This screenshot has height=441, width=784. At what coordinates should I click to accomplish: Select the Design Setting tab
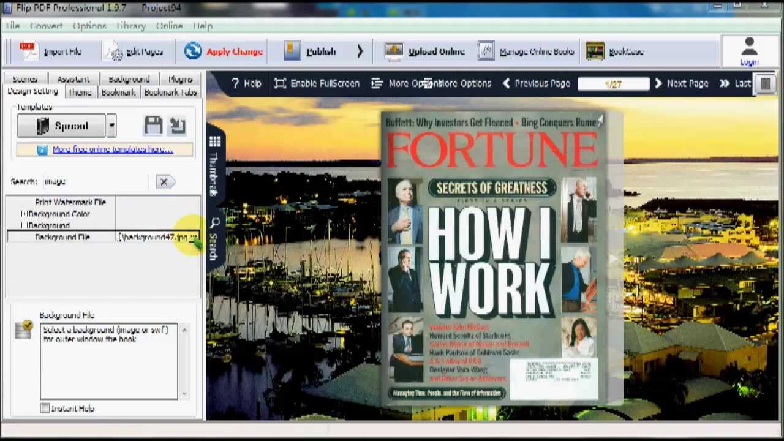click(x=33, y=92)
